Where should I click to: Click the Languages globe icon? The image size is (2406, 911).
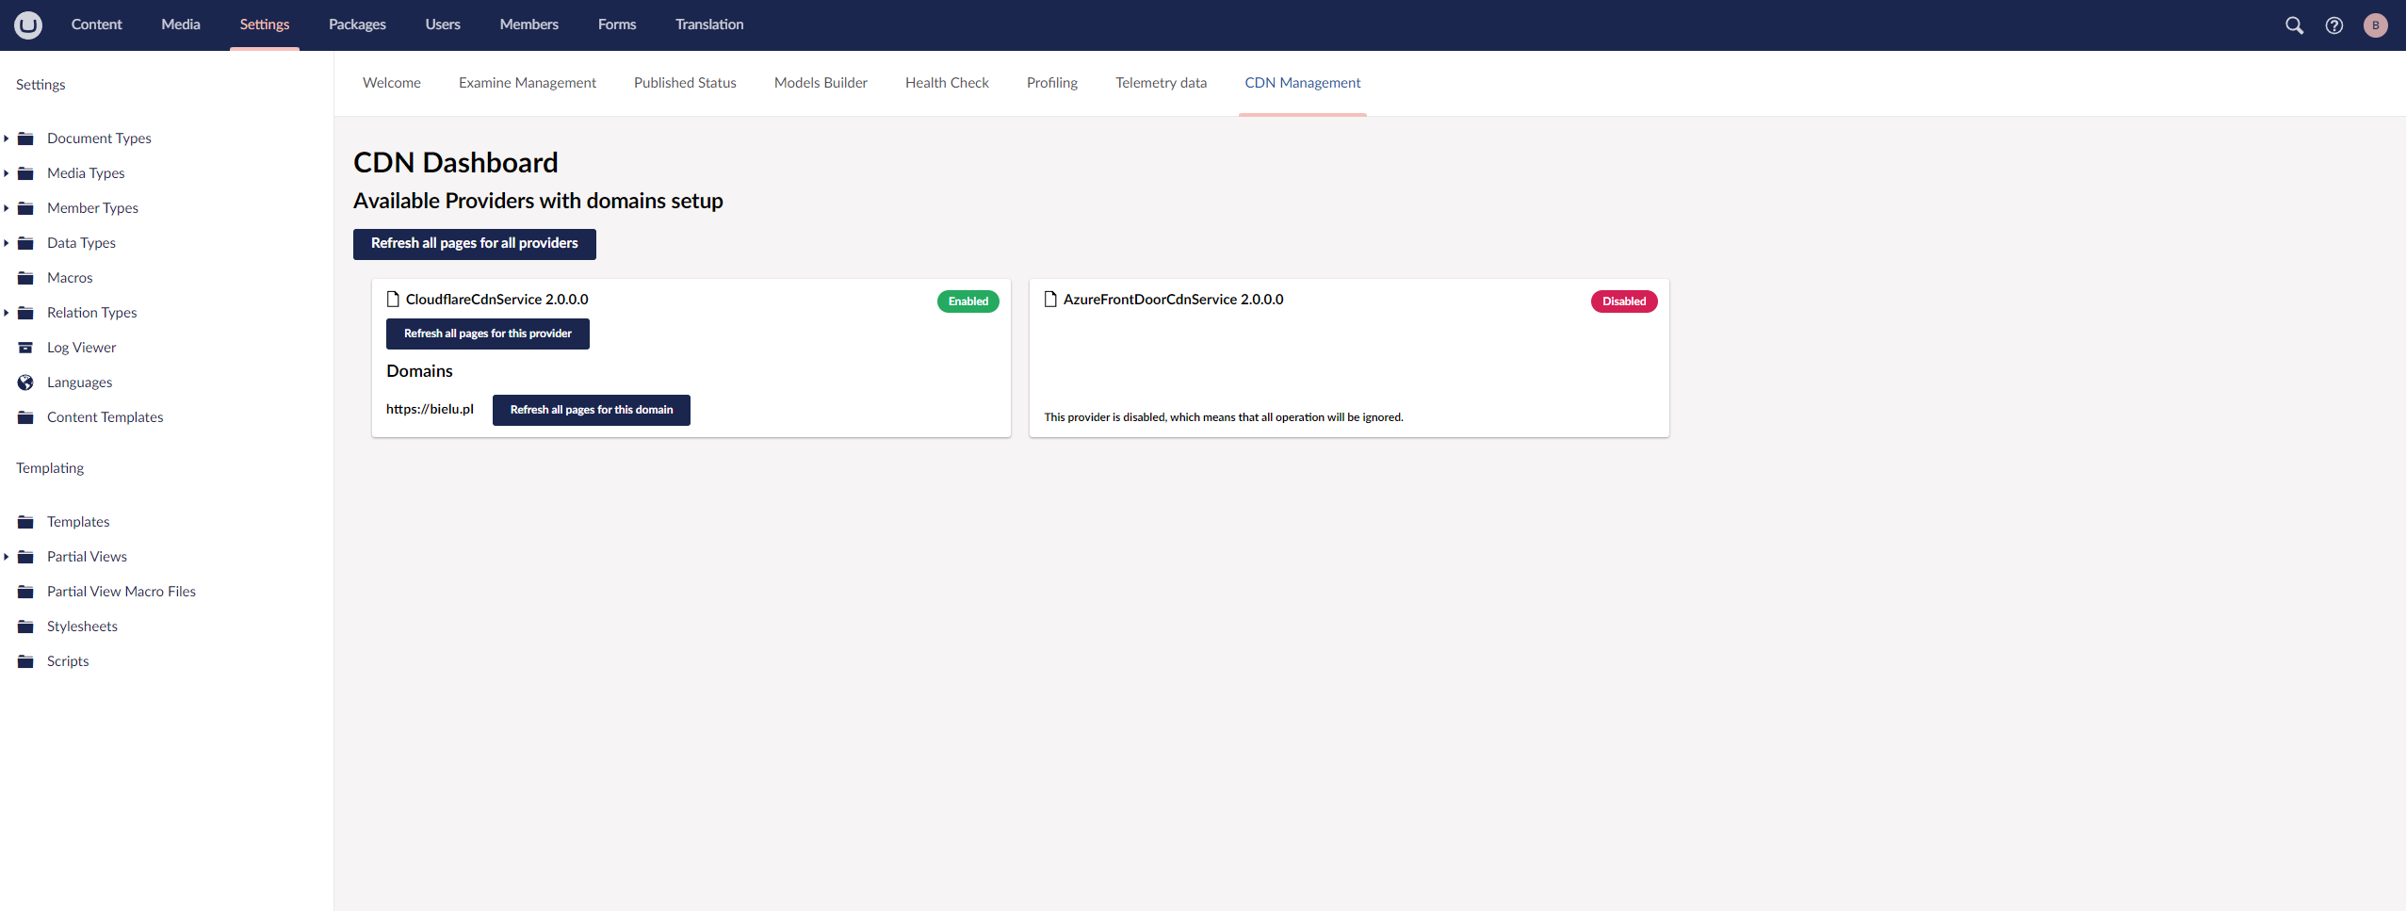[x=25, y=382]
